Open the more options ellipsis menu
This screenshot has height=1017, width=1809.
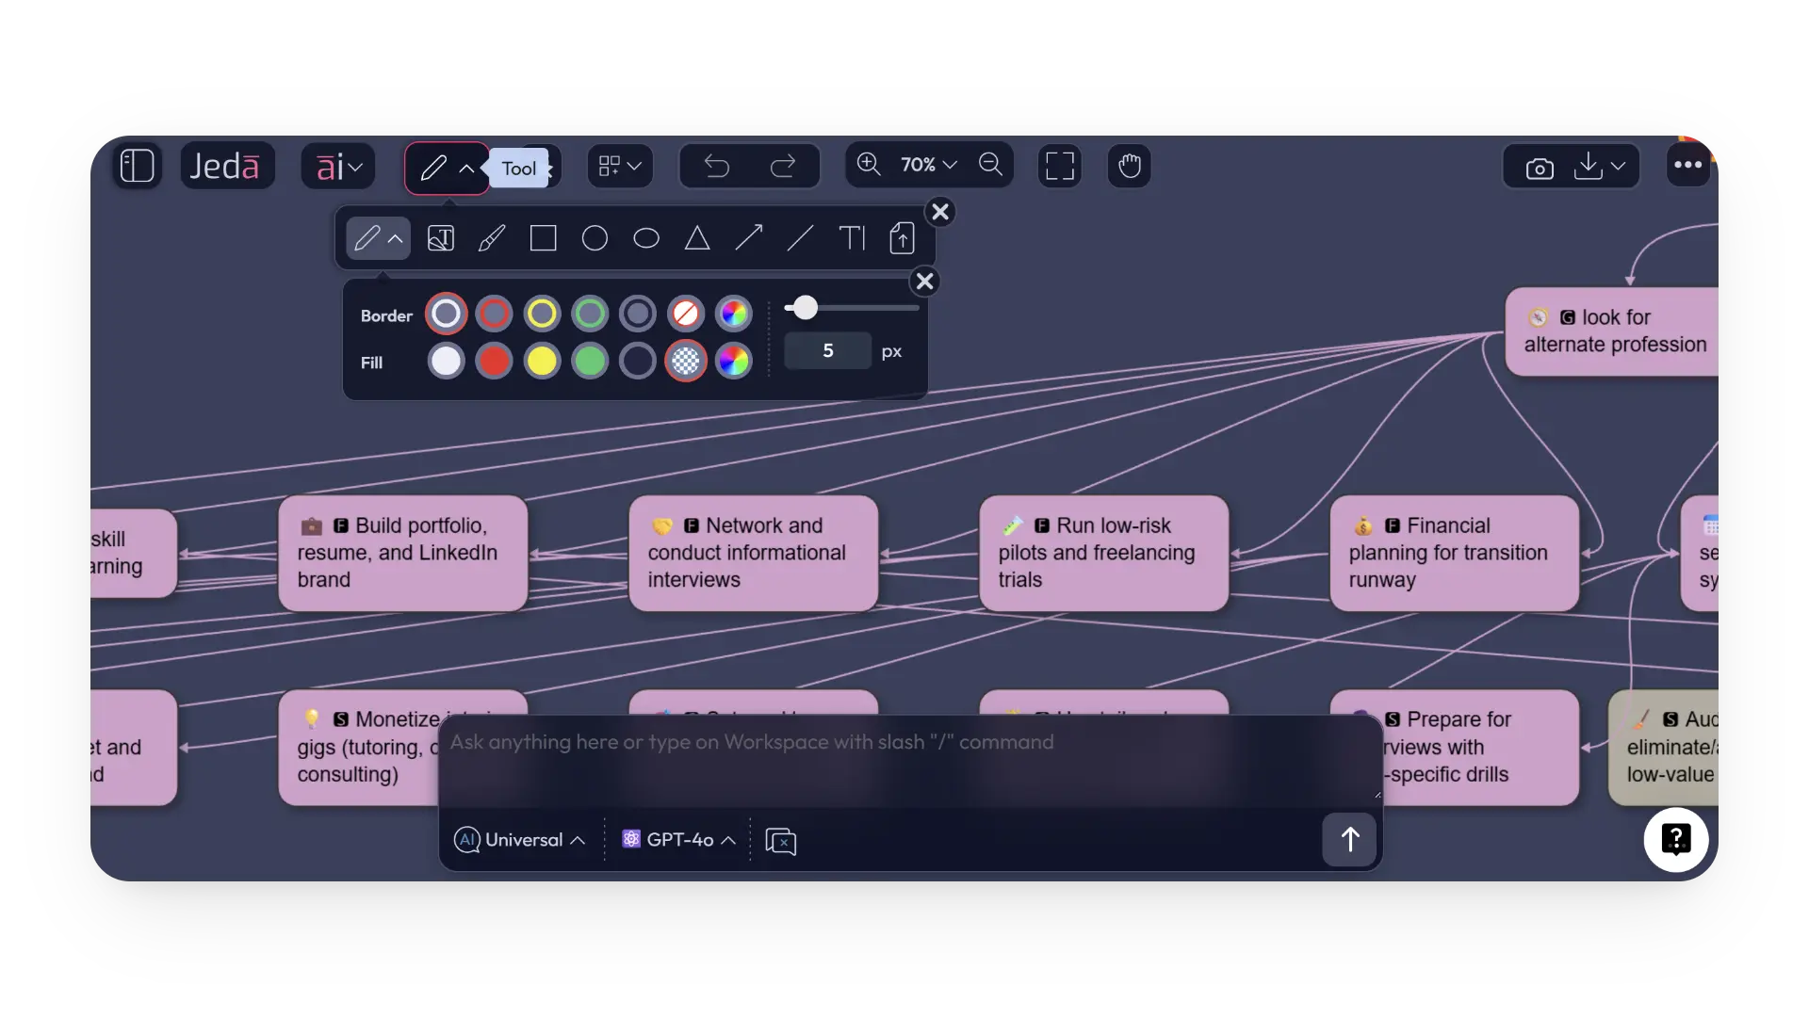coord(1687,165)
